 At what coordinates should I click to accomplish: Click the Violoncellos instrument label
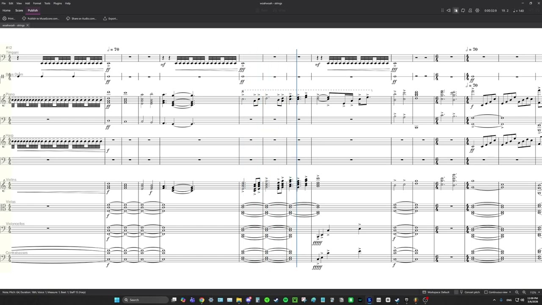pyautogui.click(x=15, y=224)
